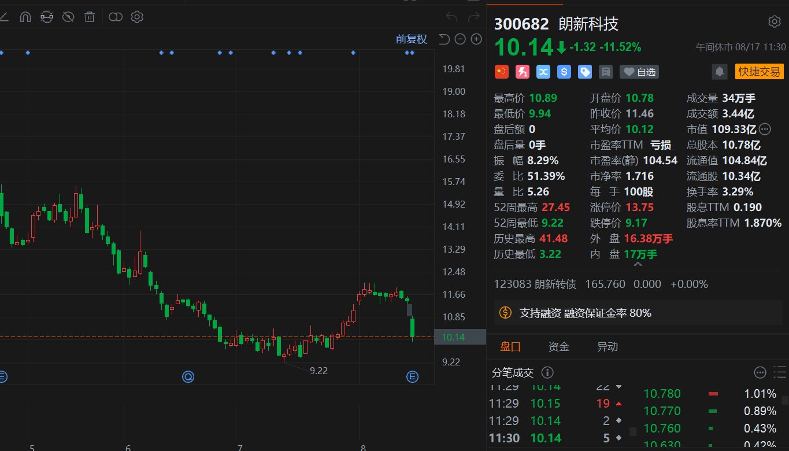Add stock to 自选 watchlist
Image resolution: width=789 pixels, height=451 pixels.
[x=639, y=72]
